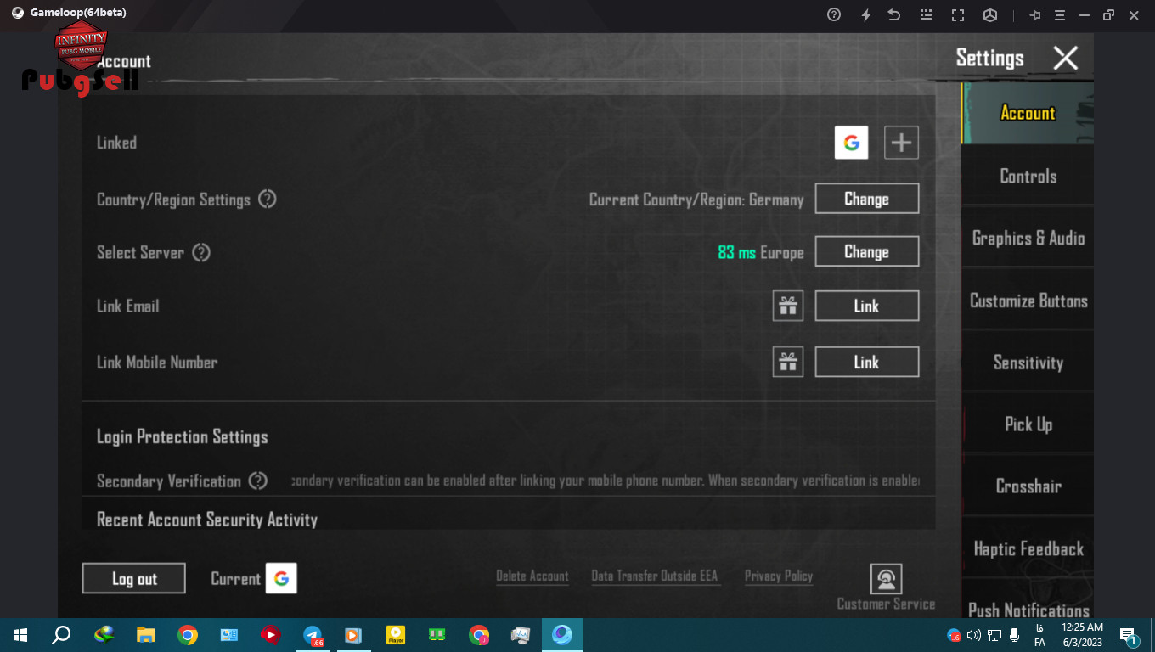Open Secondary Verification help icon

pos(258,481)
